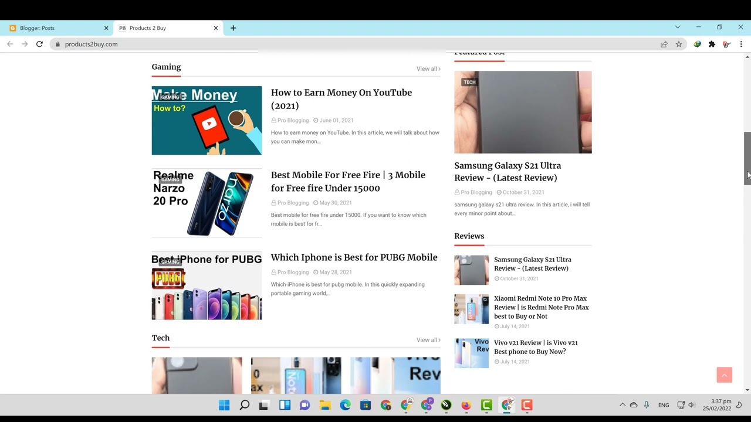
Task: Click the share page icon in address bar
Action: [x=664, y=44]
